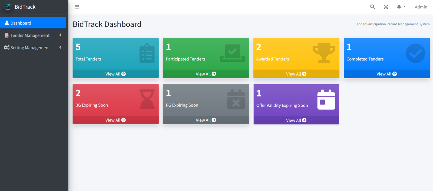Click the clipboard icon on Total Tenders
Screen dimensions: 433x191
coord(147,53)
